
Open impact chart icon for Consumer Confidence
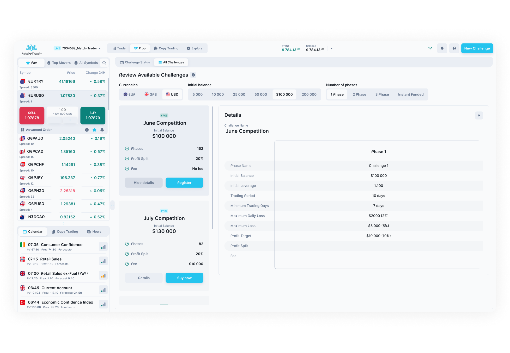coord(103,247)
